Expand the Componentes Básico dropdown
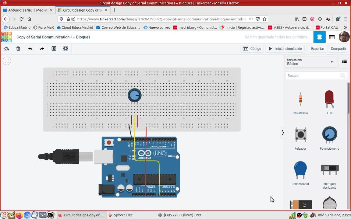 click(310, 62)
